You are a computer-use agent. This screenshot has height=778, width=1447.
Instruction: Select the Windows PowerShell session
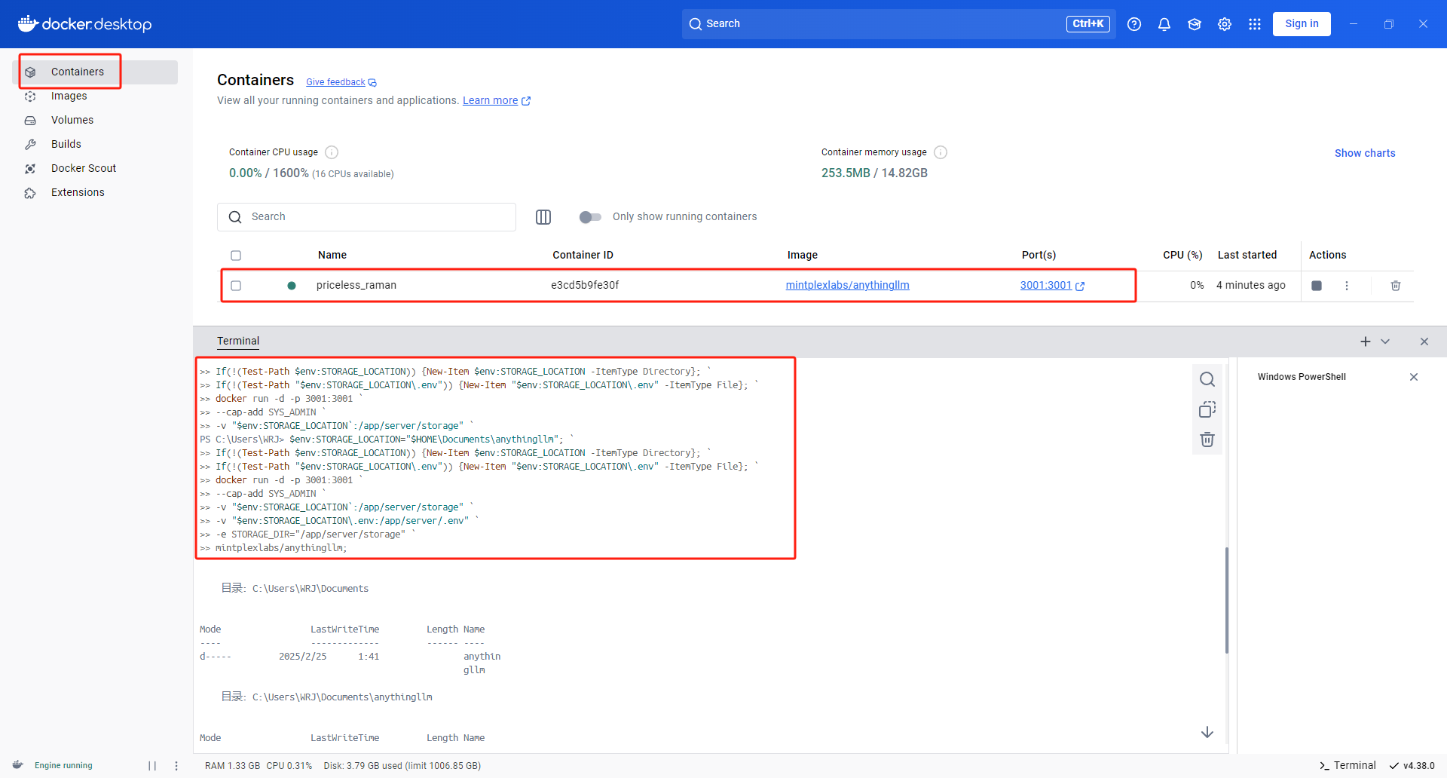[1302, 377]
